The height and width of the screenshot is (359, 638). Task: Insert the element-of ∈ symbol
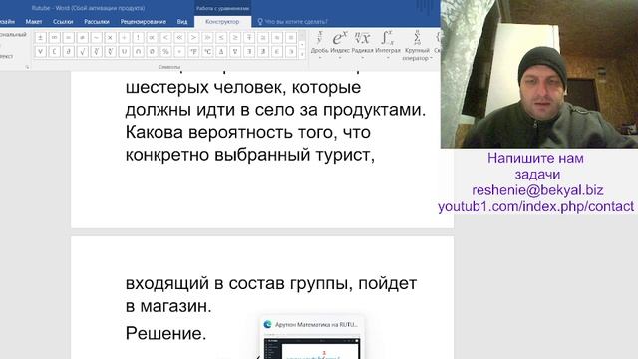[277, 52]
